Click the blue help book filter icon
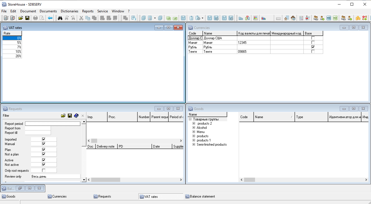The image size is (371, 204). point(76,116)
